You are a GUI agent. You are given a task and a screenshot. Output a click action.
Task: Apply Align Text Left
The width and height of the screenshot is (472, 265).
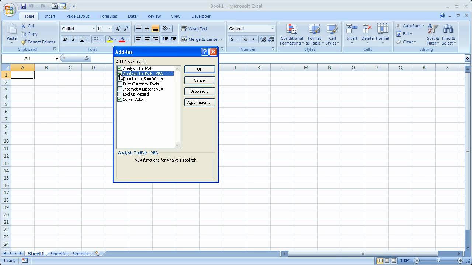pyautogui.click(x=138, y=39)
